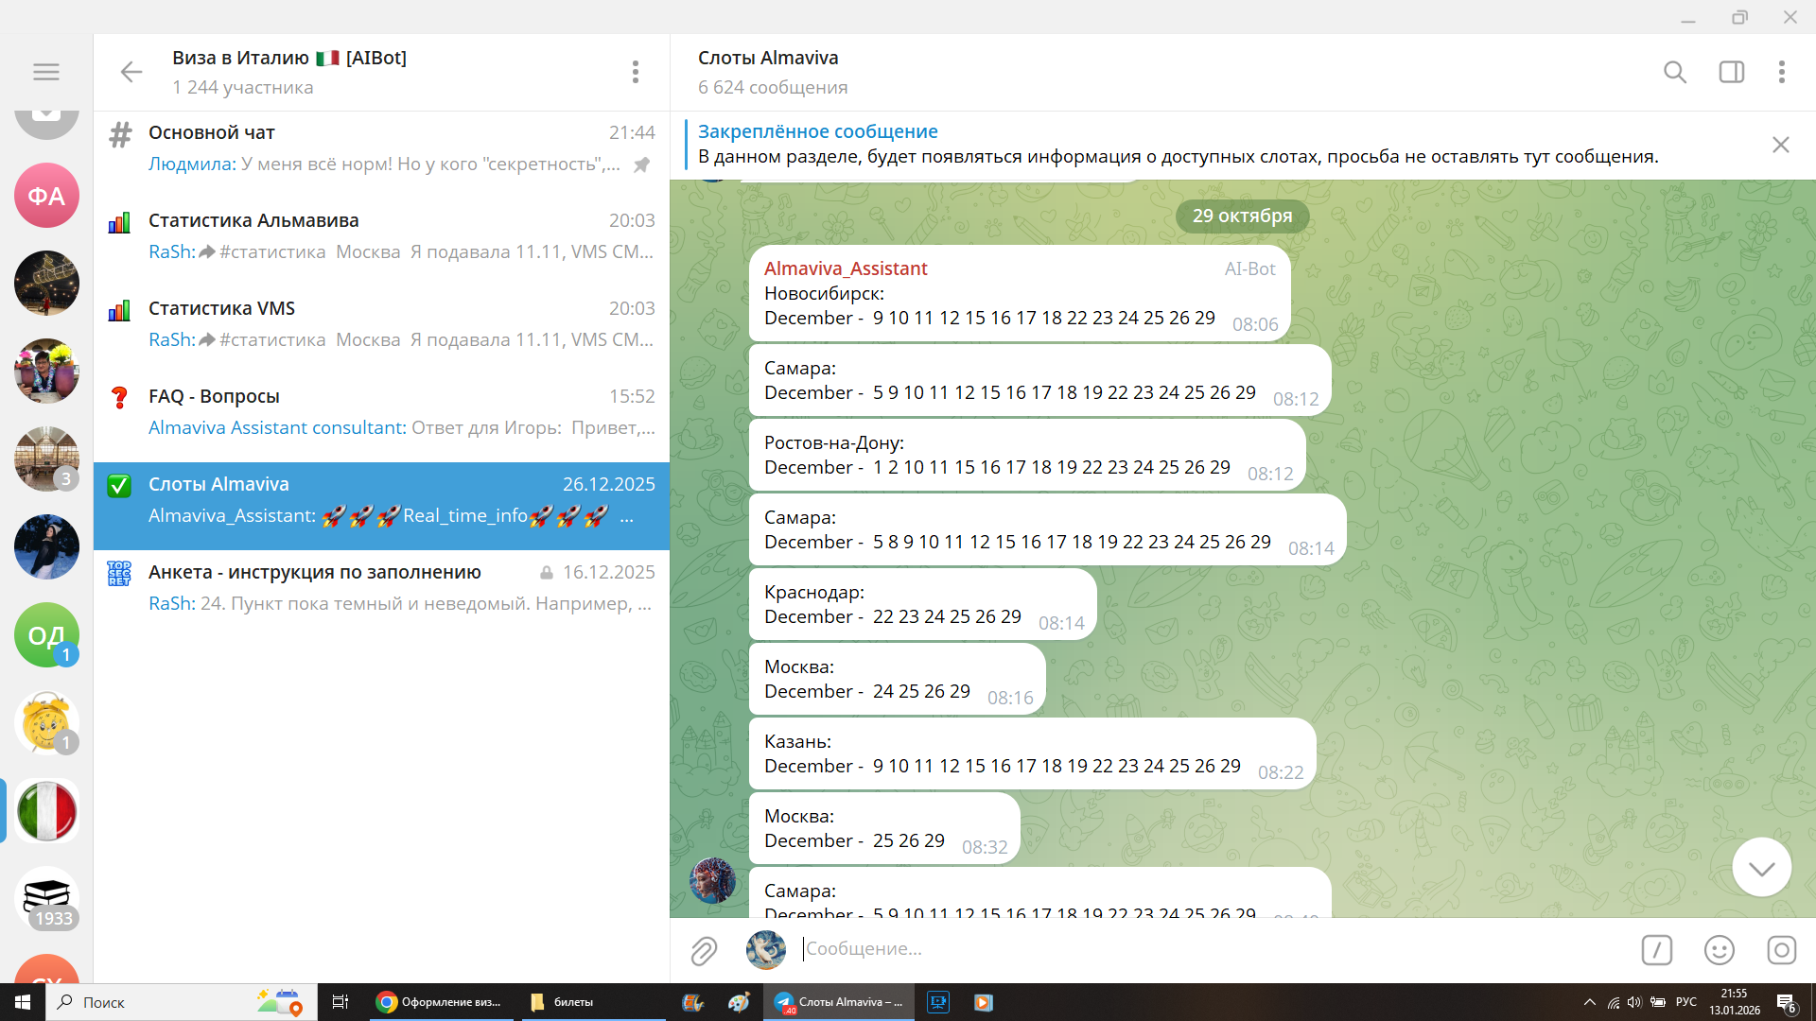Open the Основной чат topic
This screenshot has width=1816, height=1021.
click(381, 147)
